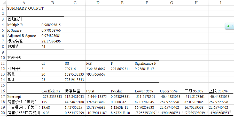Select t Stat value -10.79014187
Image resolution: width=234 pixels, height=117 pixels.
pyautogui.click(x=98, y=113)
